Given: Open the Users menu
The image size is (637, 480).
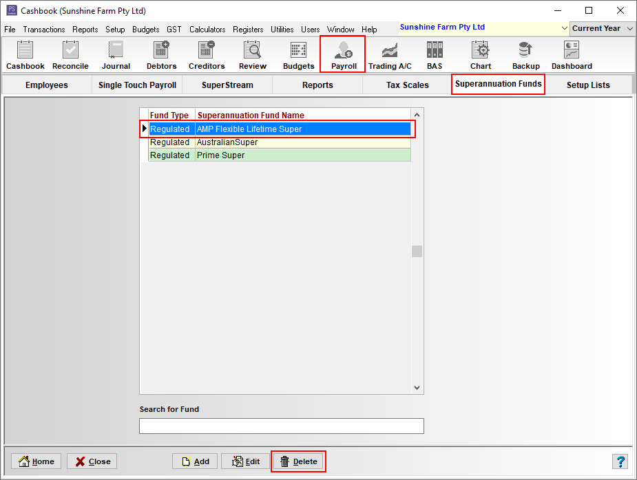Looking at the screenshot, I should 311,29.
